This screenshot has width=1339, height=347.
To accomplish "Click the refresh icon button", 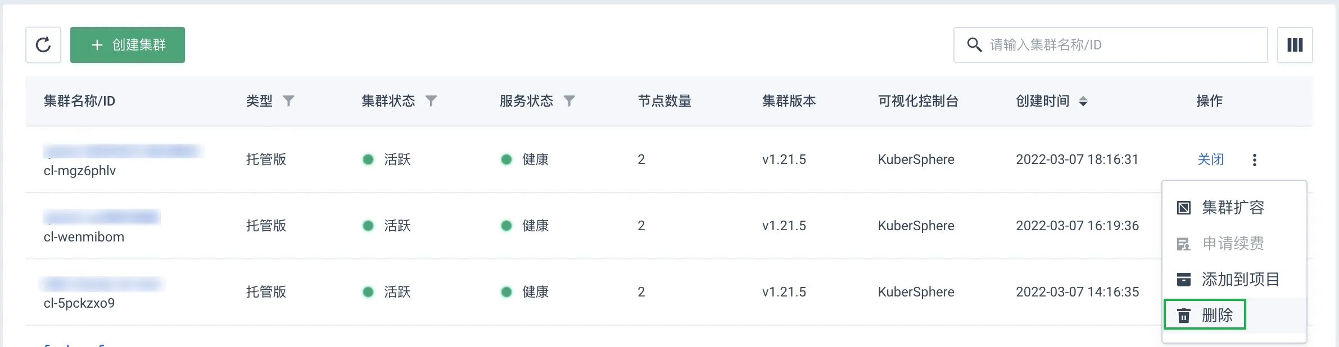I will point(43,45).
